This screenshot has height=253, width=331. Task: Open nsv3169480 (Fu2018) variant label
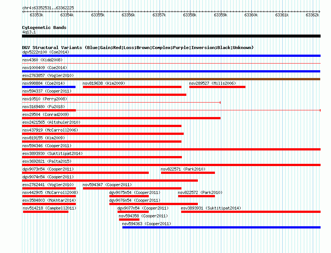point(44,107)
